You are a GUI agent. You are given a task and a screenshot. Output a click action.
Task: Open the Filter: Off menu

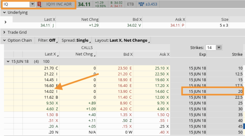[x=48, y=40]
